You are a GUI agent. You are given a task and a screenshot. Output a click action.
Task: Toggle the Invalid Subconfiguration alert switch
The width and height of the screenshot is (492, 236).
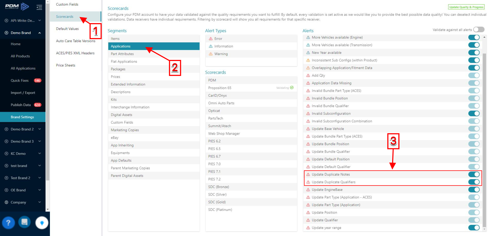(474, 114)
